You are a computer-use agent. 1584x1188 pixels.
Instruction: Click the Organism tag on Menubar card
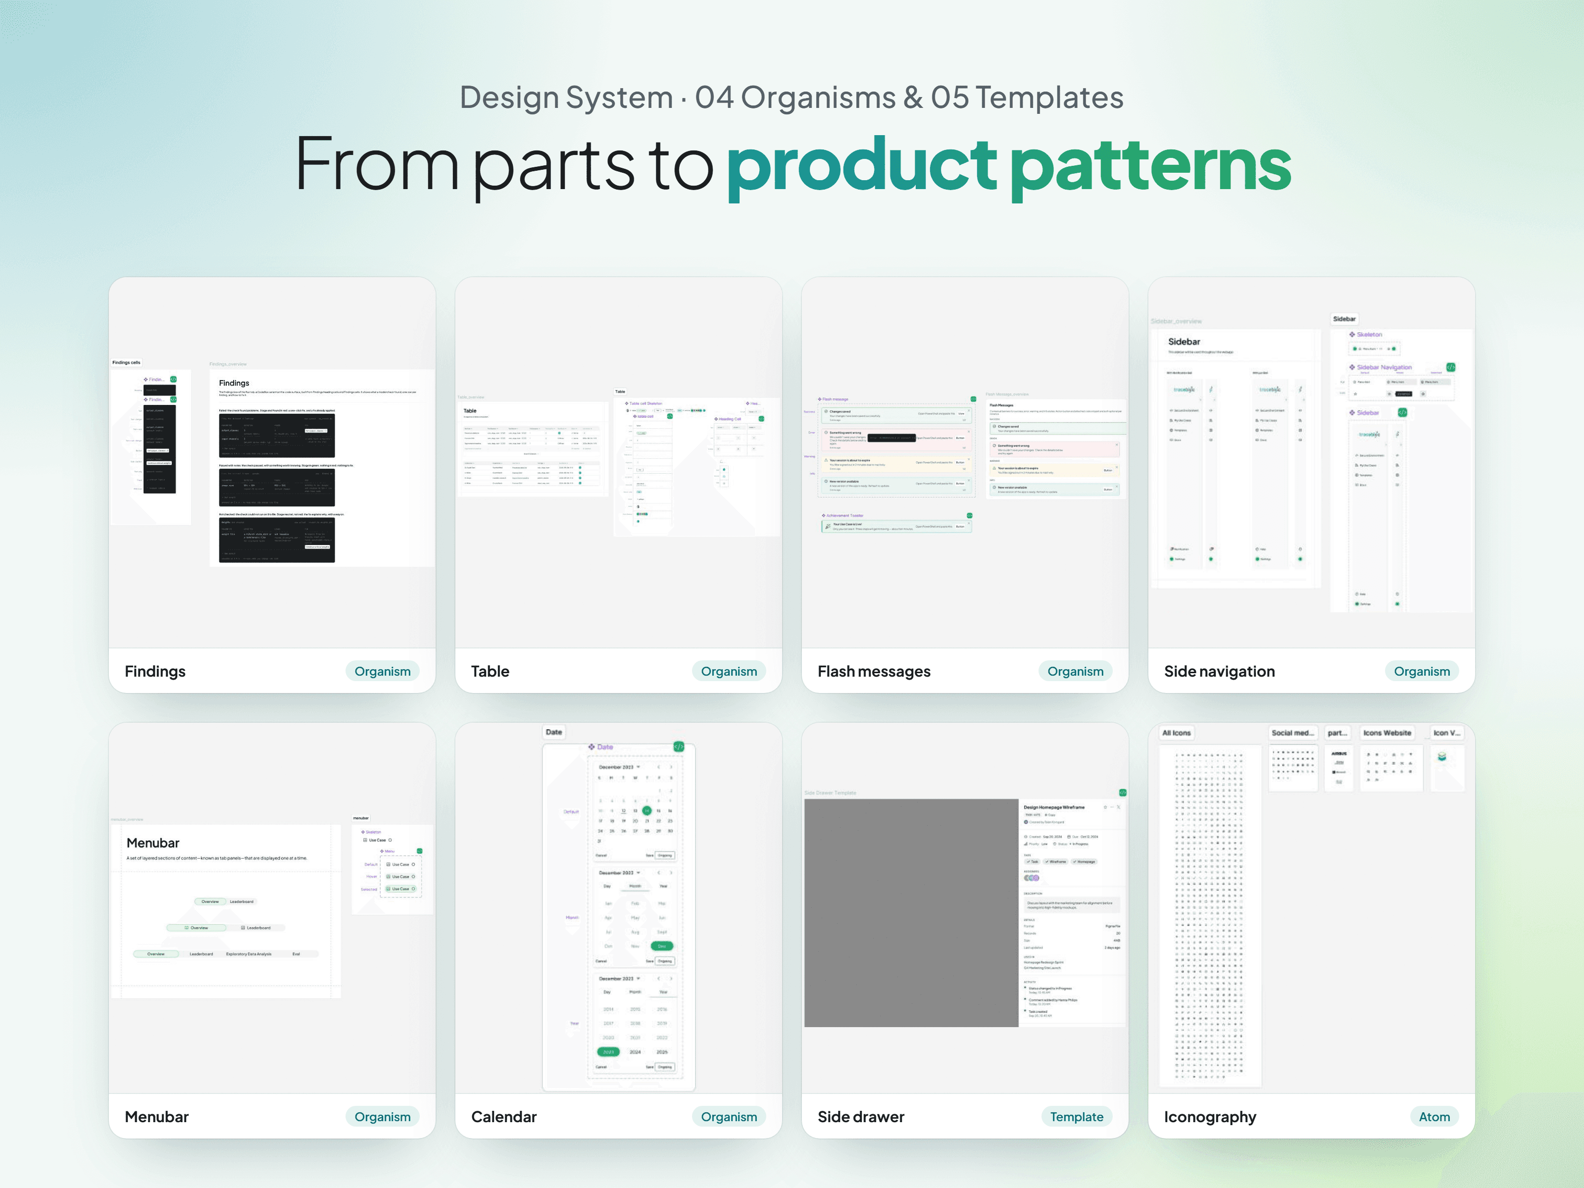point(383,1116)
